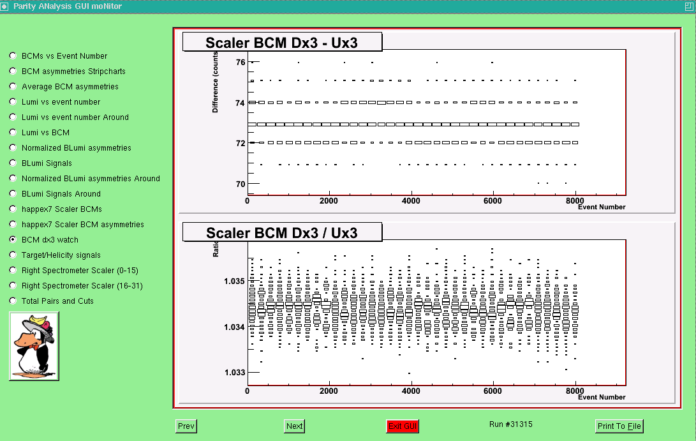Select happex7 Scaler BCMs radio button
The image size is (696, 441).
coord(13,209)
